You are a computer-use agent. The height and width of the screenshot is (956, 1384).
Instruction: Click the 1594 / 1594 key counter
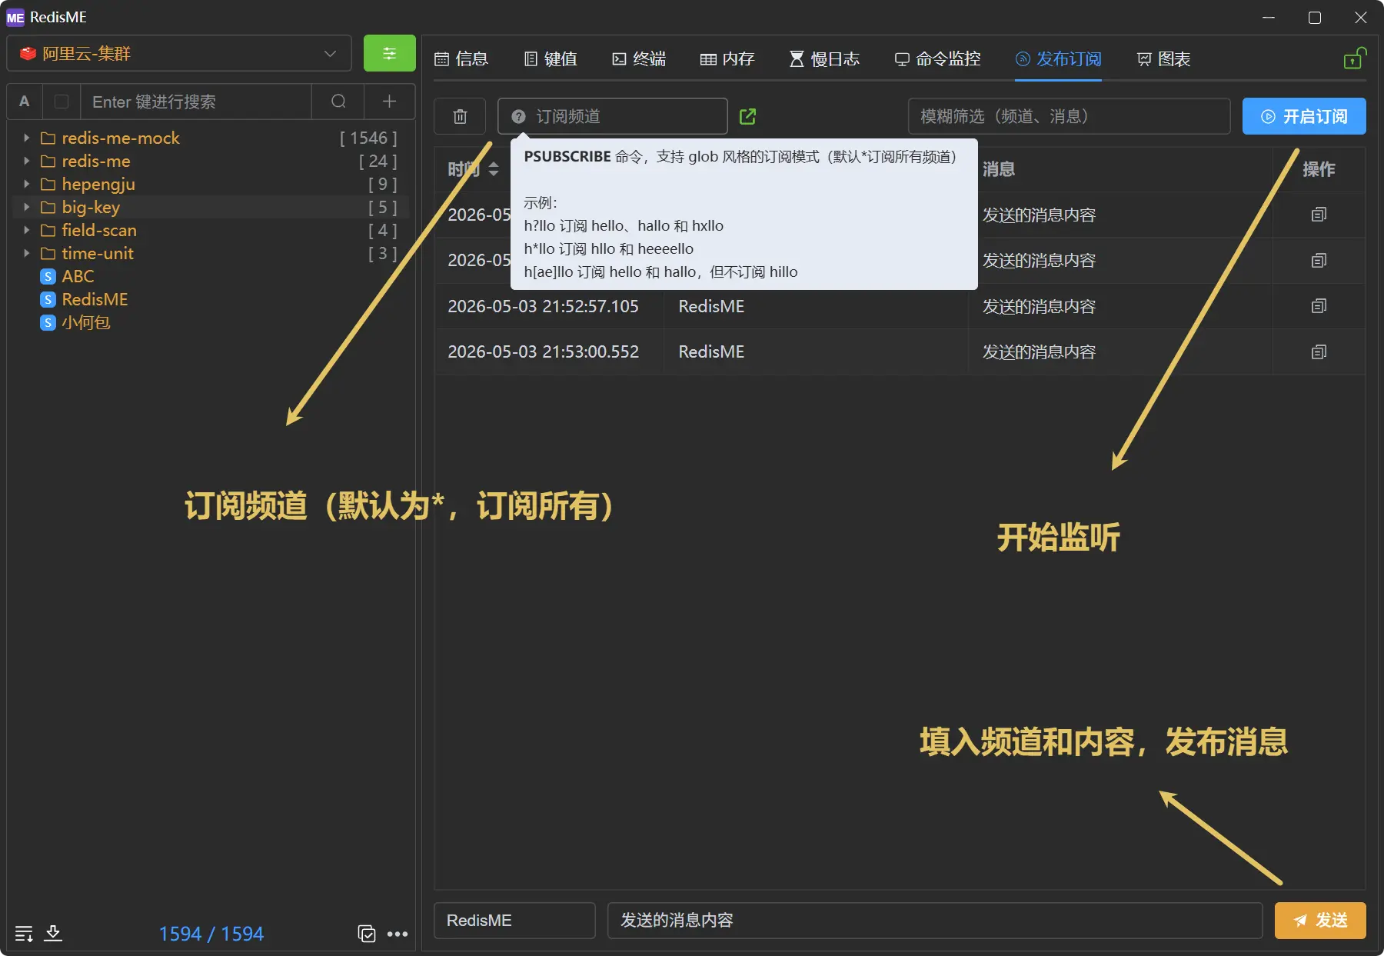coord(211,934)
